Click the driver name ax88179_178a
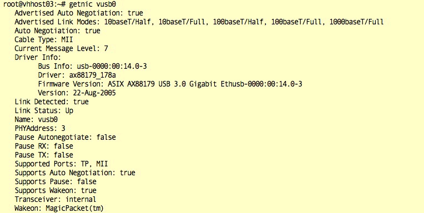The height and width of the screenshot is (213, 424). pos(93,75)
